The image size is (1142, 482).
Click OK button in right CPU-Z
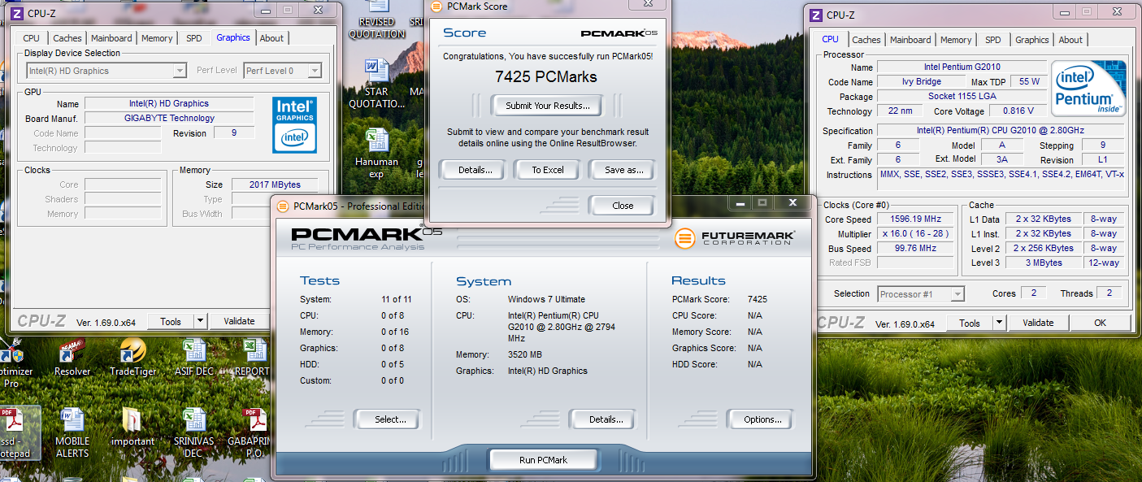(x=1100, y=323)
